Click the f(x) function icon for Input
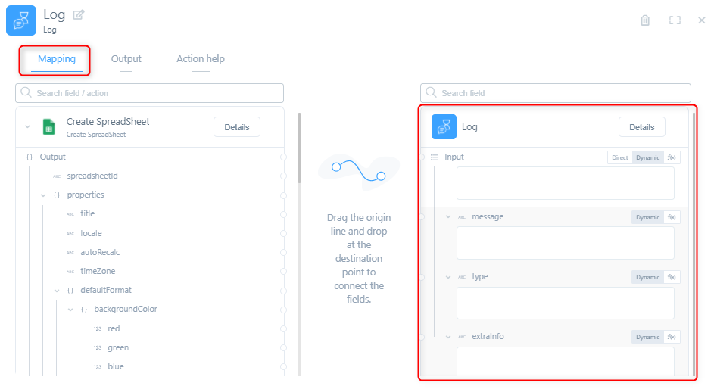This screenshot has width=717, height=389. [x=672, y=157]
